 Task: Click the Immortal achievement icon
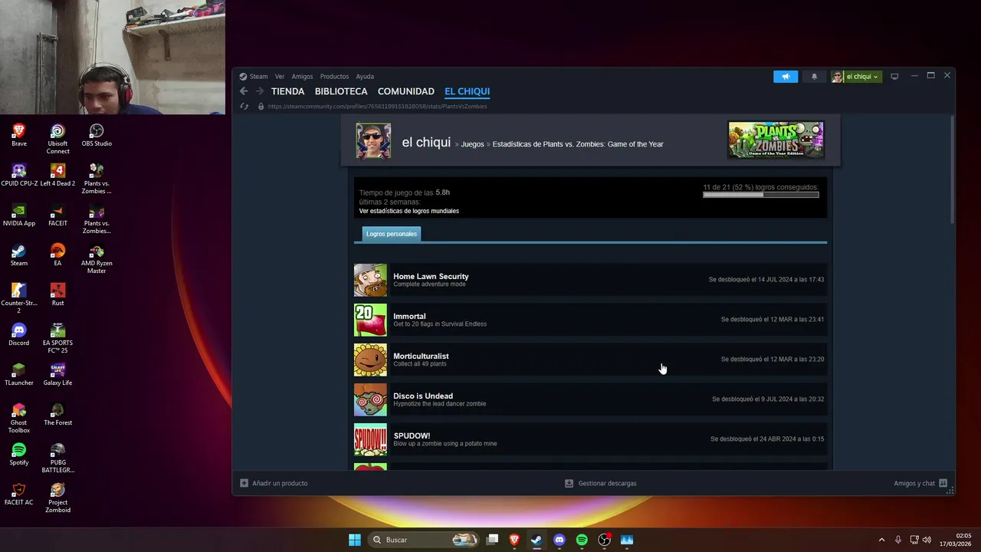tap(370, 320)
